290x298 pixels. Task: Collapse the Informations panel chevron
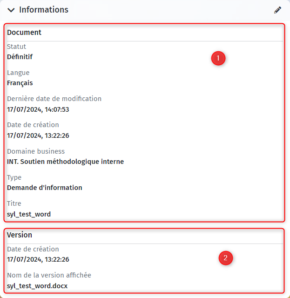pos(11,10)
